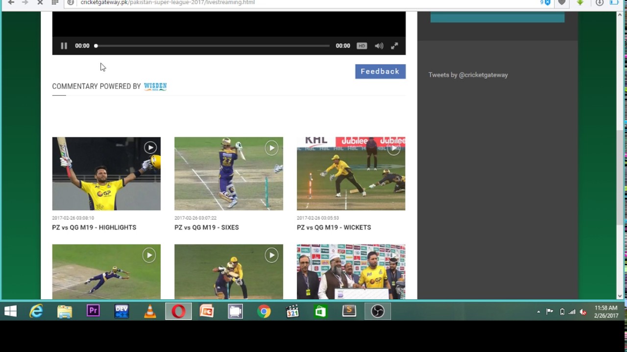The image size is (627, 352).
Task: Open the PZ vs QG M19 Wickets thumbnail
Action: [x=351, y=174]
